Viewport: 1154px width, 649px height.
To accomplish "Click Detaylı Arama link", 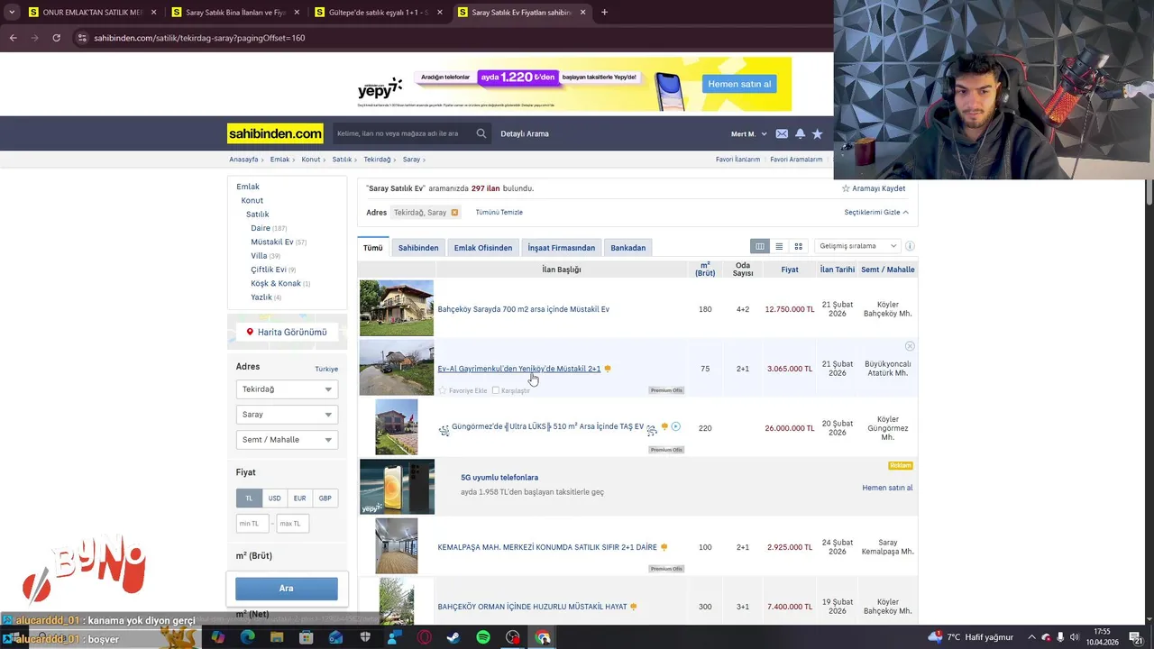I will (x=525, y=133).
